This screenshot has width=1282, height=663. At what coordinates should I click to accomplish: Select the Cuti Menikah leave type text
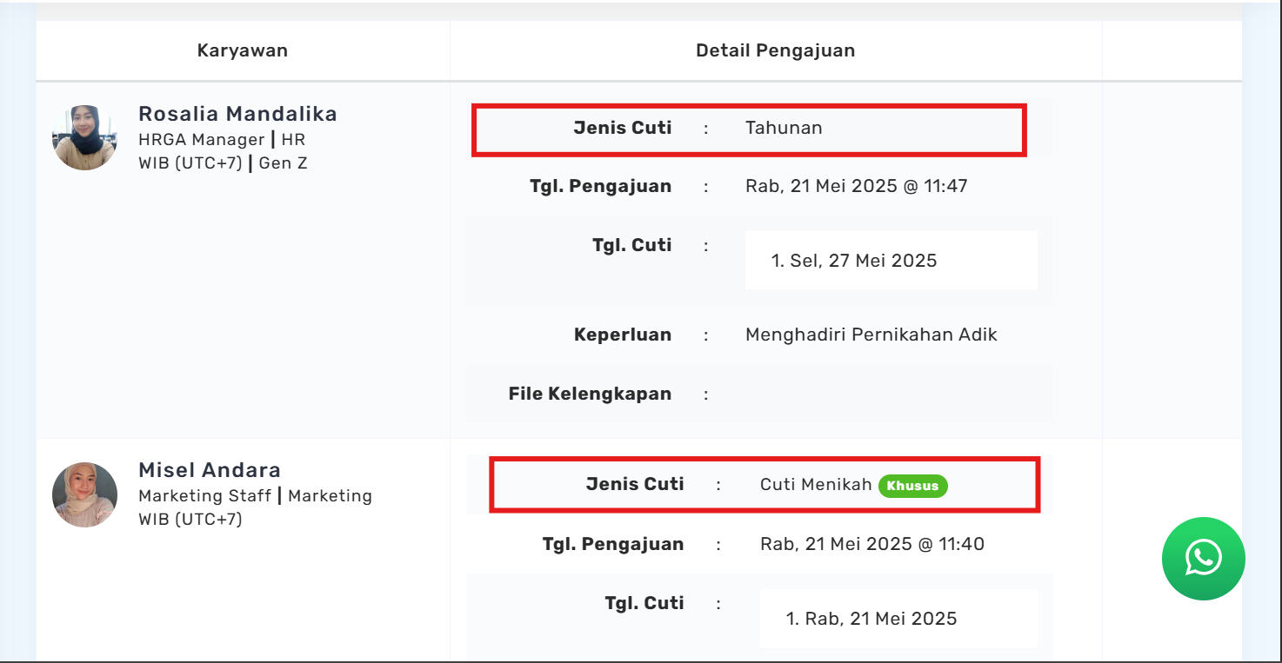(815, 484)
